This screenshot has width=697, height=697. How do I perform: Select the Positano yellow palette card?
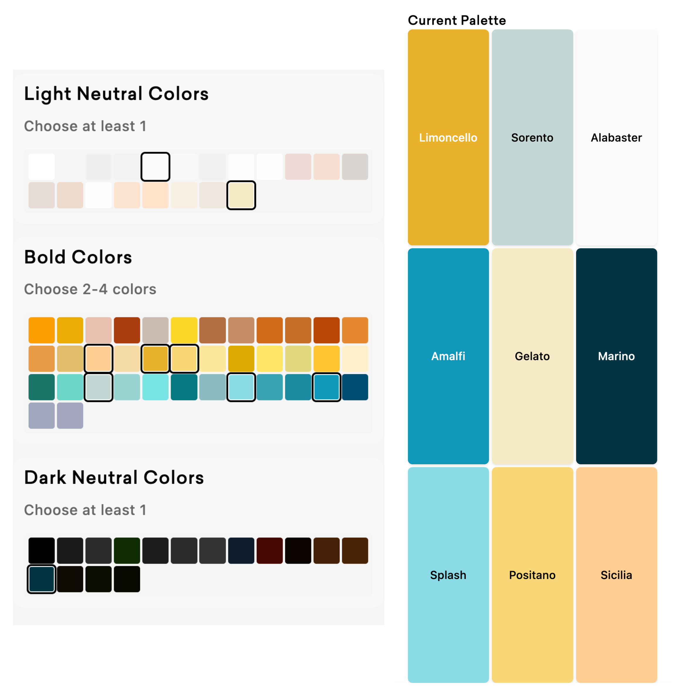pos(532,574)
